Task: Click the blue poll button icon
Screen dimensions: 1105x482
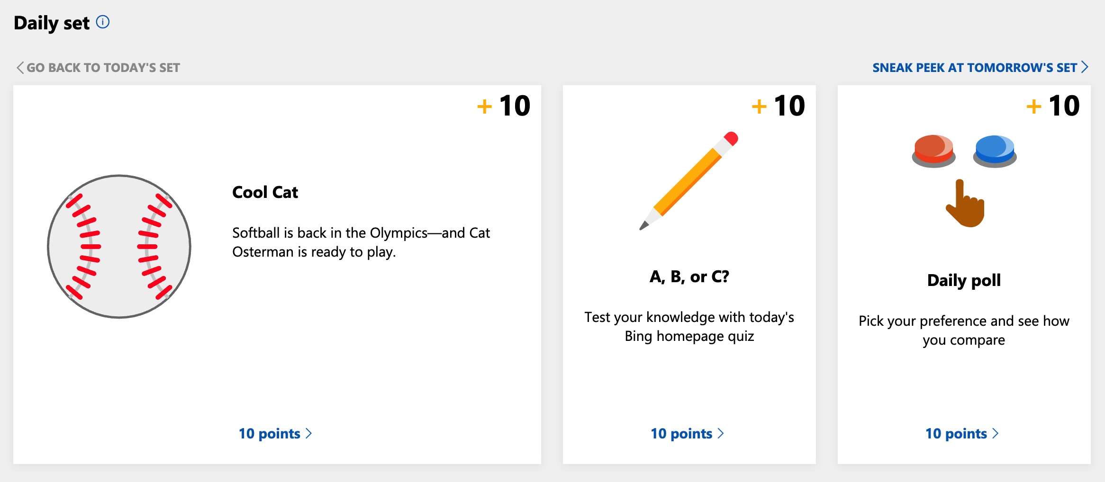Action: pos(995,151)
